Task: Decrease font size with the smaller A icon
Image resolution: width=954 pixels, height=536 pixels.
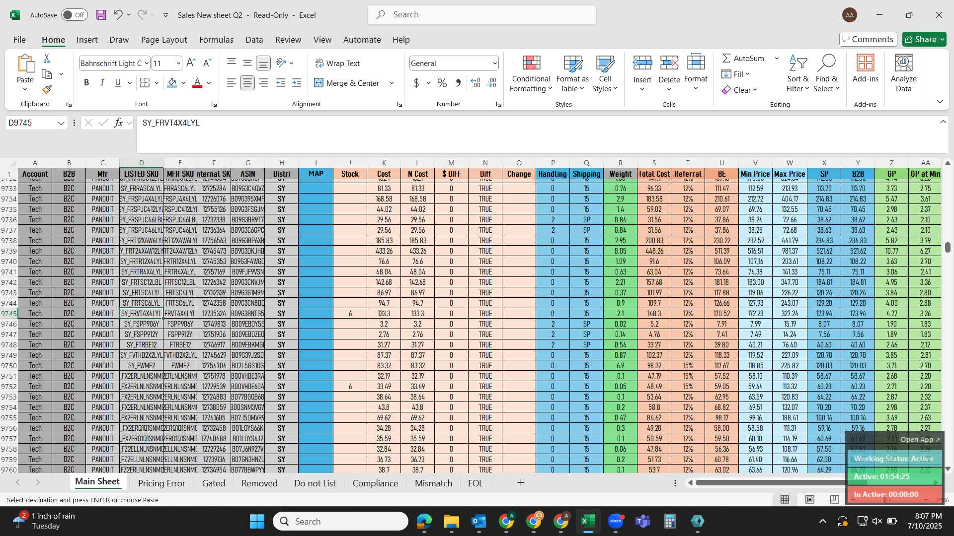Action: pyautogui.click(x=207, y=63)
